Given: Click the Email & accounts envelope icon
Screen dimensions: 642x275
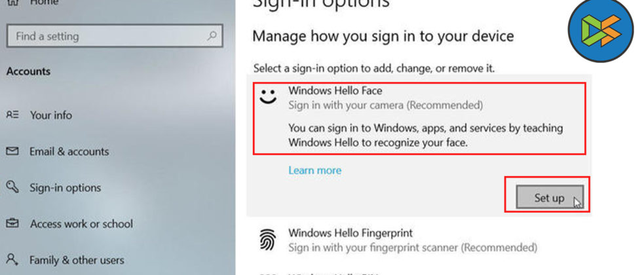Looking at the screenshot, I should pos(12,151).
